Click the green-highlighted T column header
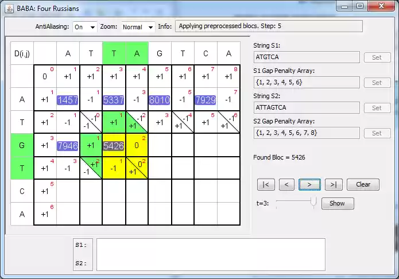 (x=114, y=53)
